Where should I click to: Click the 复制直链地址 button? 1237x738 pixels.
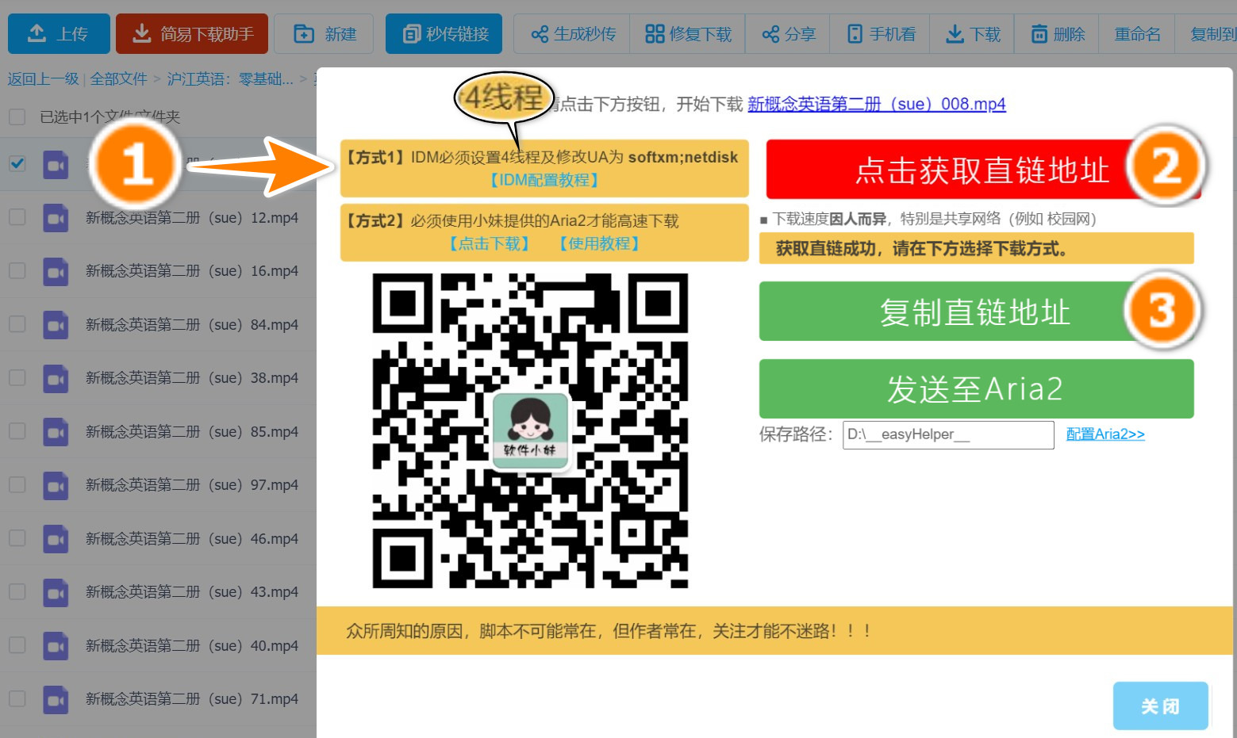point(944,312)
